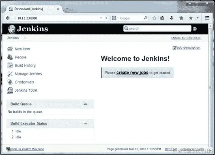This screenshot has height=155, width=215.
Task: Open the Credentials link
Action: [x=24, y=82]
